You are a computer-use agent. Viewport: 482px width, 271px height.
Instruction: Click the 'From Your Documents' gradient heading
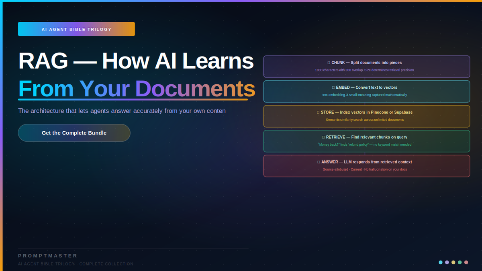137,89
